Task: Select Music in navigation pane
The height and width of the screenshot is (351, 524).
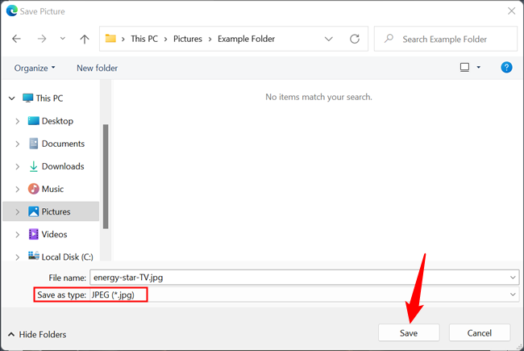Action: click(52, 189)
